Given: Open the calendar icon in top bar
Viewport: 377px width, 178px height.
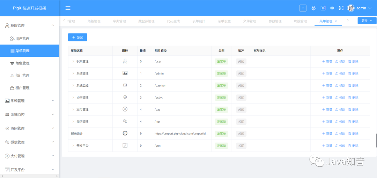Looking at the screenshot, I should pyautogui.click(x=323, y=8).
